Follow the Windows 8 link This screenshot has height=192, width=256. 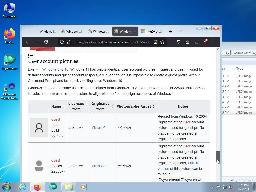pos(51,69)
